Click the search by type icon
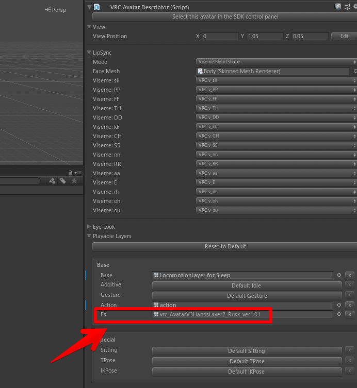This screenshot has height=388, width=357. (x=52, y=181)
